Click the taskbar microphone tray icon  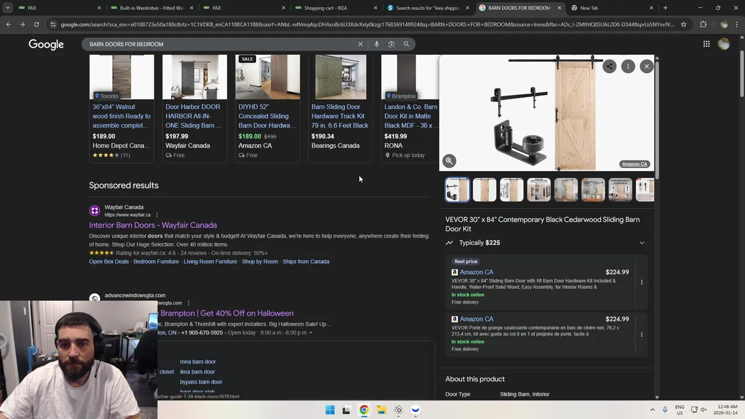[665, 410]
